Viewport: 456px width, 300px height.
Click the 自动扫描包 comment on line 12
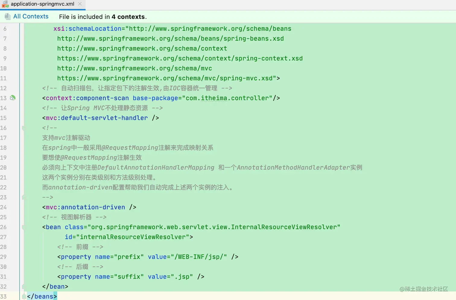(x=137, y=88)
